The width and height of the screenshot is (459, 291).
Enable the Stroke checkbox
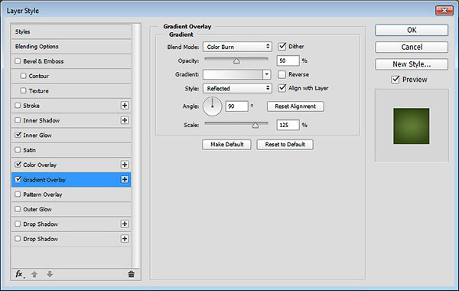pyautogui.click(x=18, y=105)
